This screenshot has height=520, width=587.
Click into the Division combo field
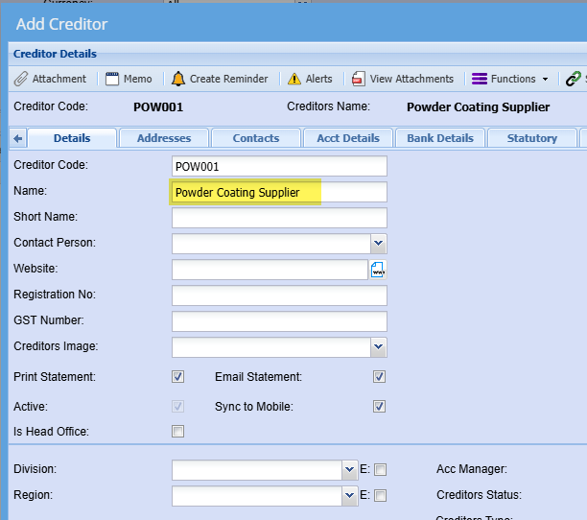pos(257,469)
